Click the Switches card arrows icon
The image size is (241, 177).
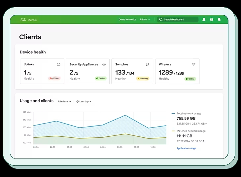[x=148, y=64]
